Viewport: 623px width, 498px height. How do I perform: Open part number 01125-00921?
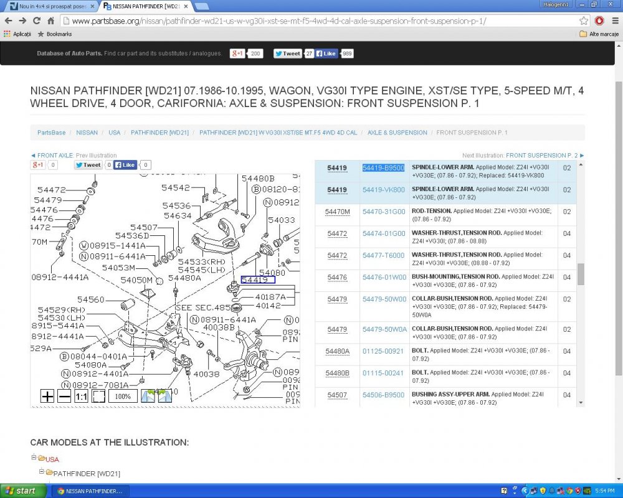[x=383, y=351]
